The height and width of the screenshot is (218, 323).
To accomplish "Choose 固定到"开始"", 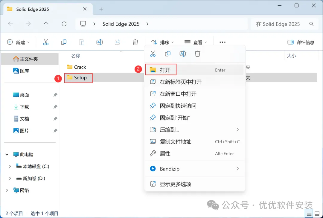I will 195,118.
